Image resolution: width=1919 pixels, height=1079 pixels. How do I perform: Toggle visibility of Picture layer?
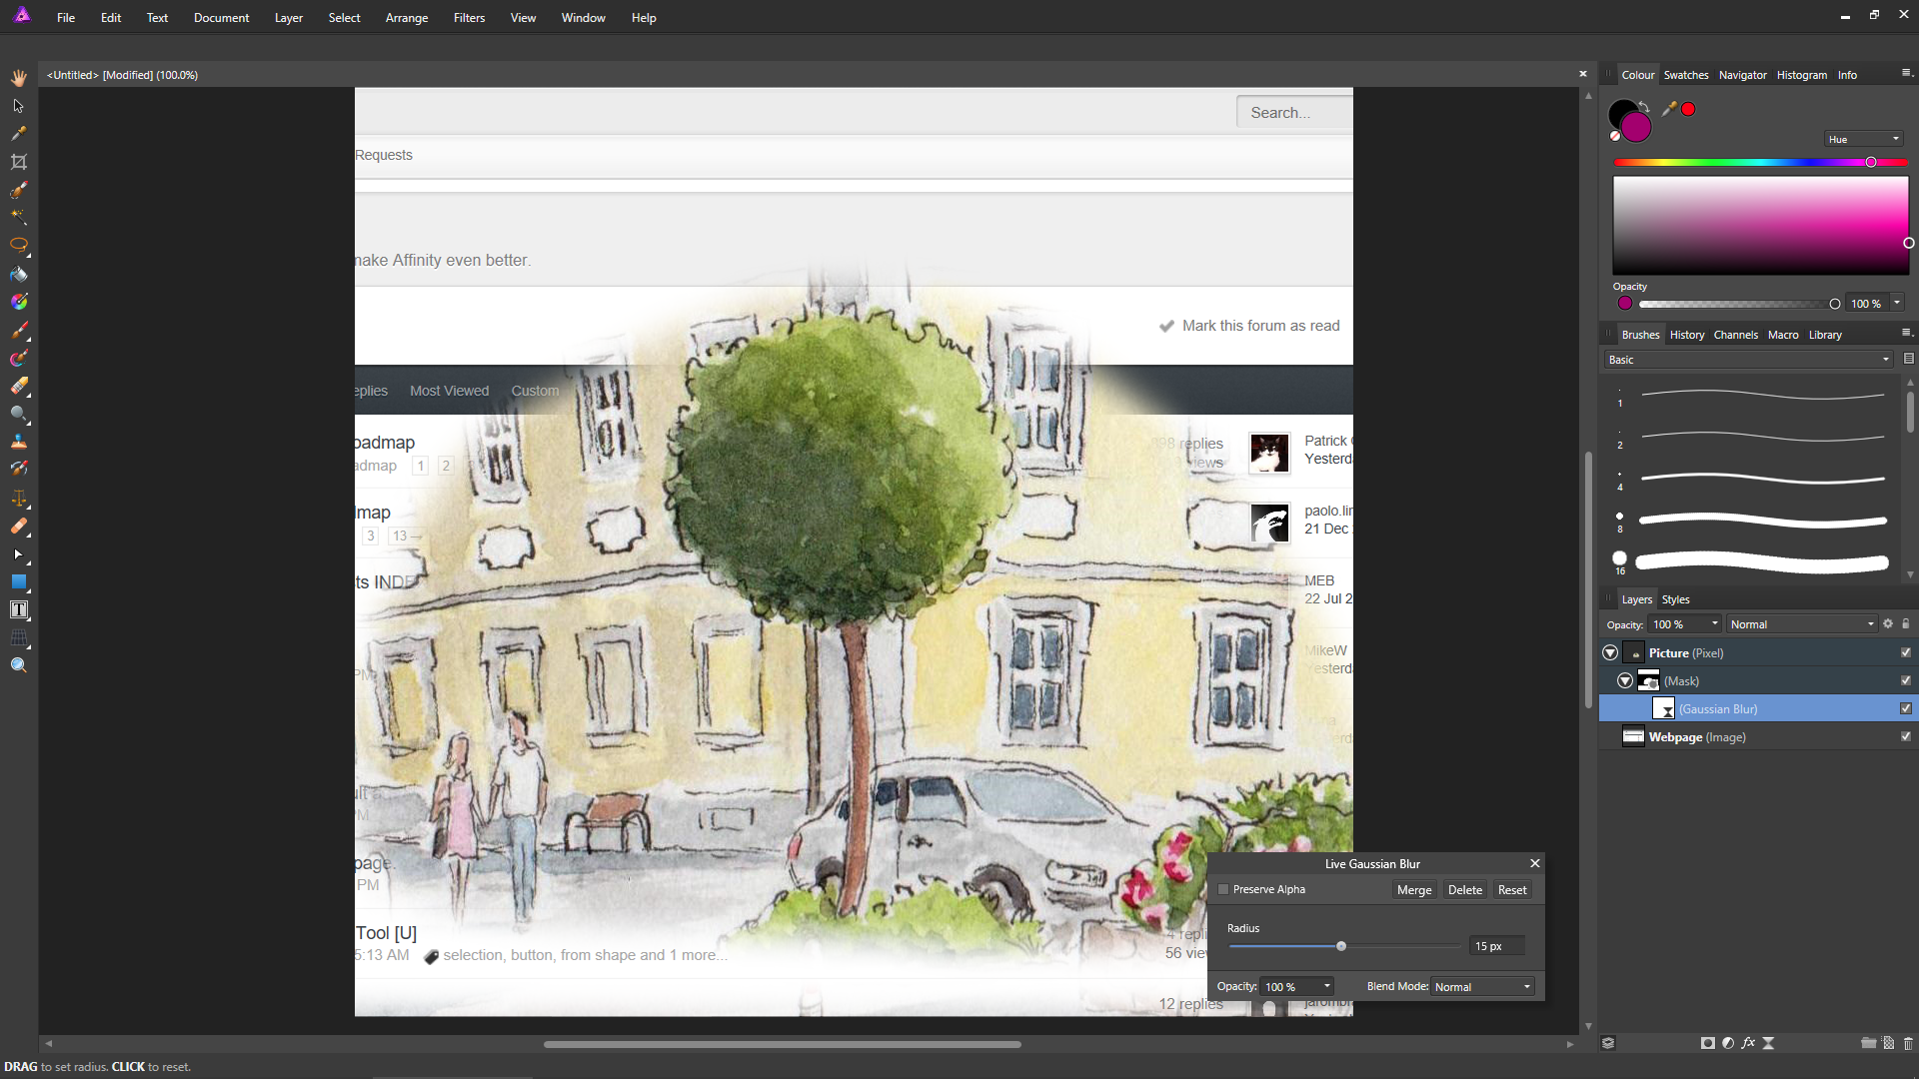[1906, 652]
